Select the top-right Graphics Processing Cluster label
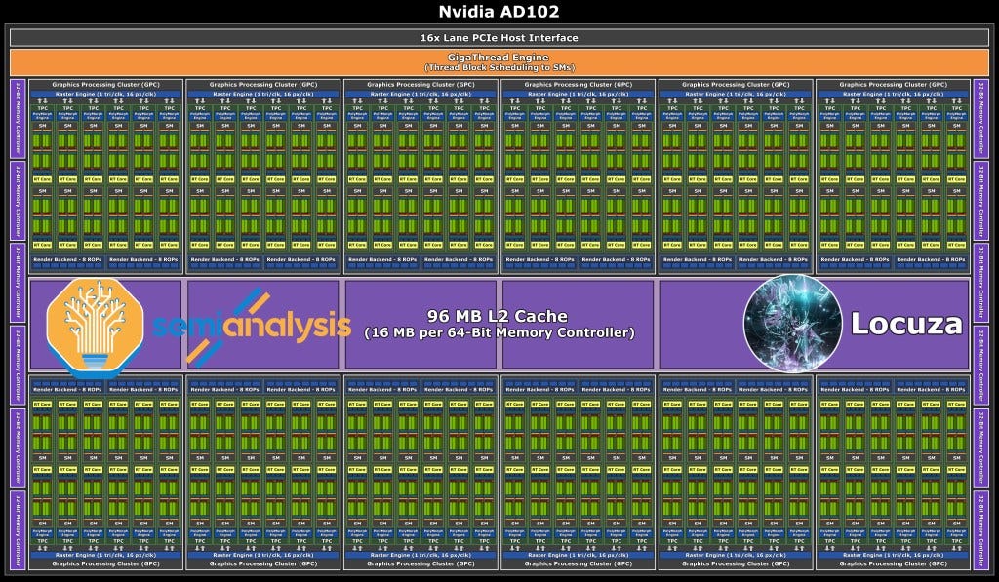Image resolution: width=999 pixels, height=582 pixels. (x=894, y=84)
